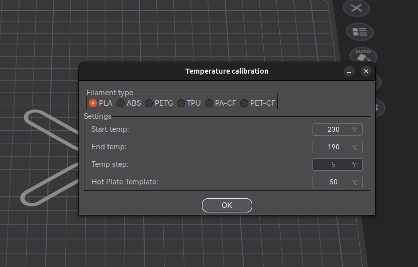Select the ABS filament radio button
418x267 pixels.
coord(121,103)
